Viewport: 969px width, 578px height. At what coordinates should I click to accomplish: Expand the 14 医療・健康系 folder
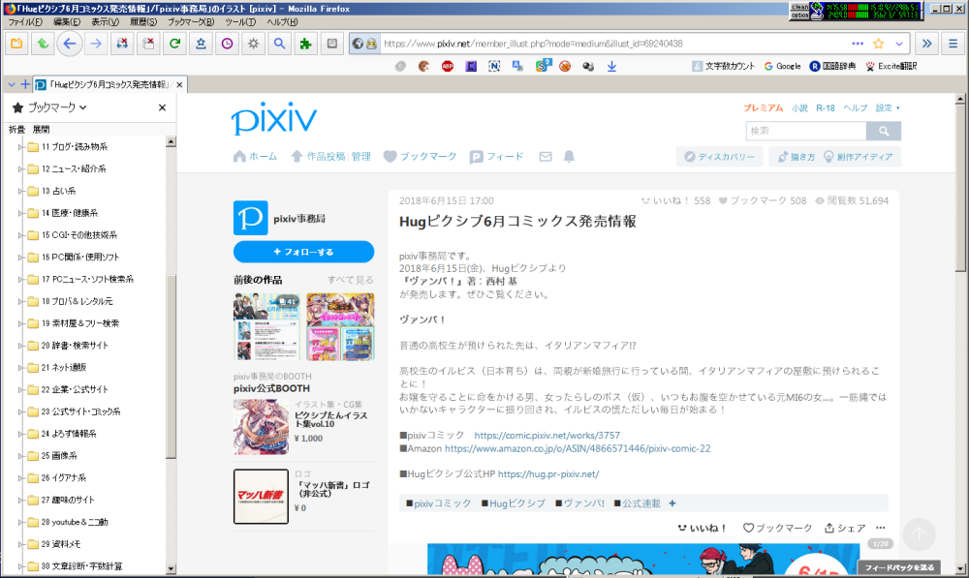coord(20,213)
